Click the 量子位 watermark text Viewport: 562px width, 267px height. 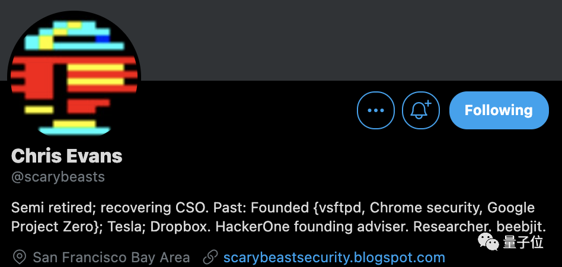tap(523, 242)
